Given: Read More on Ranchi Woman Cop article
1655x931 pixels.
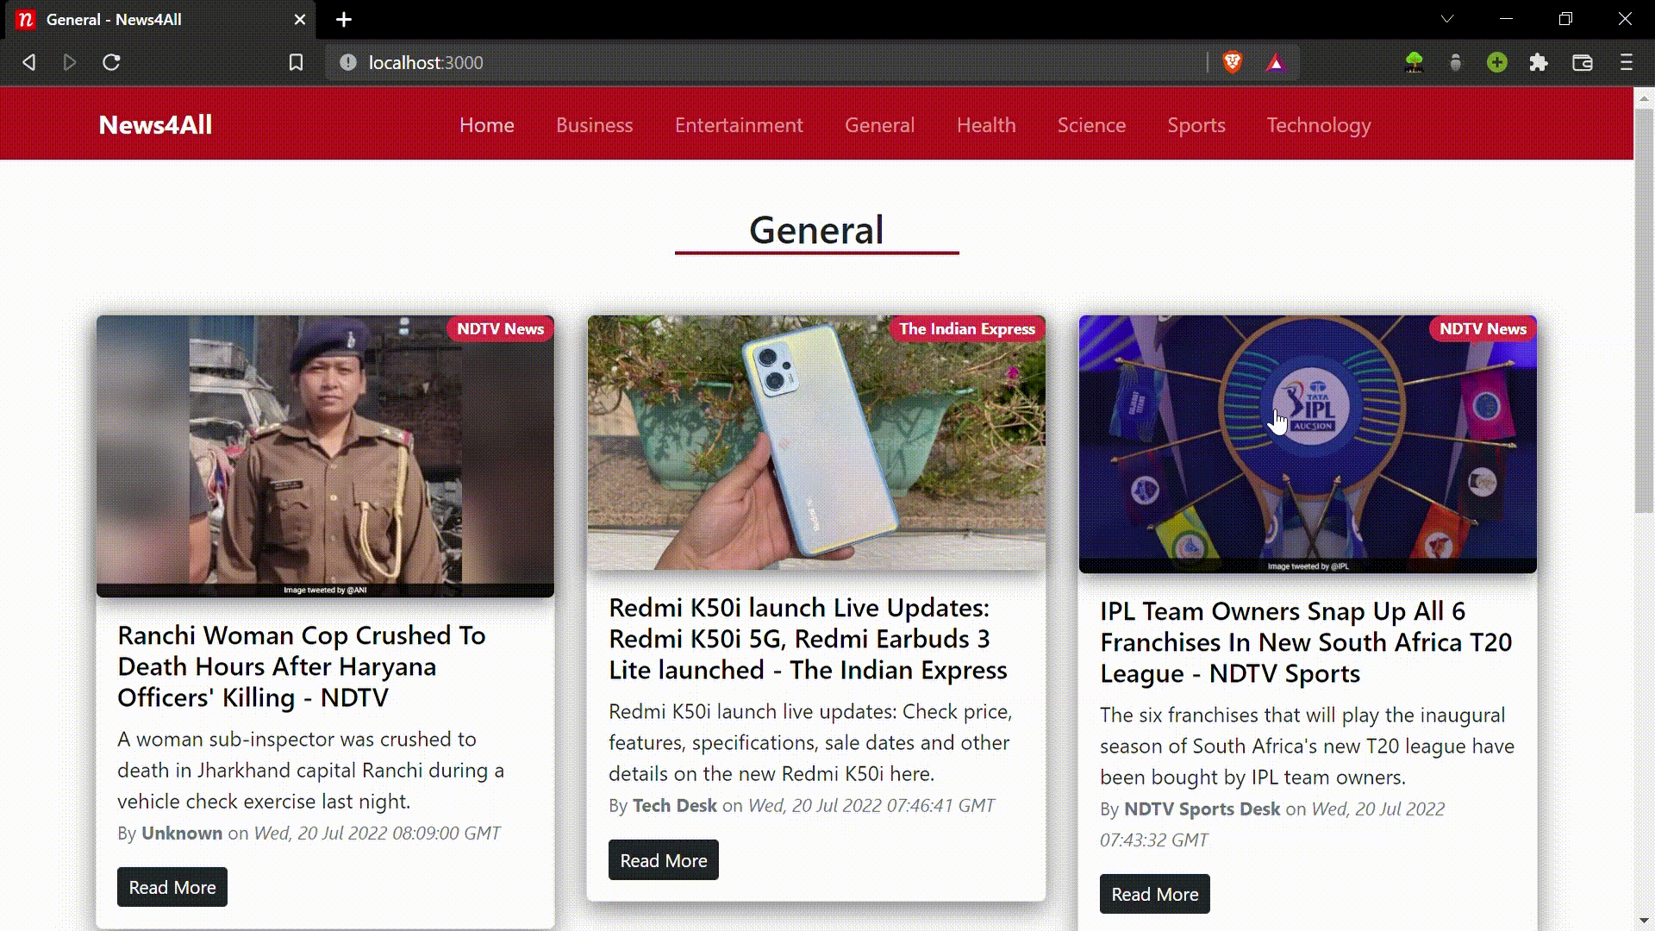Looking at the screenshot, I should click(172, 887).
